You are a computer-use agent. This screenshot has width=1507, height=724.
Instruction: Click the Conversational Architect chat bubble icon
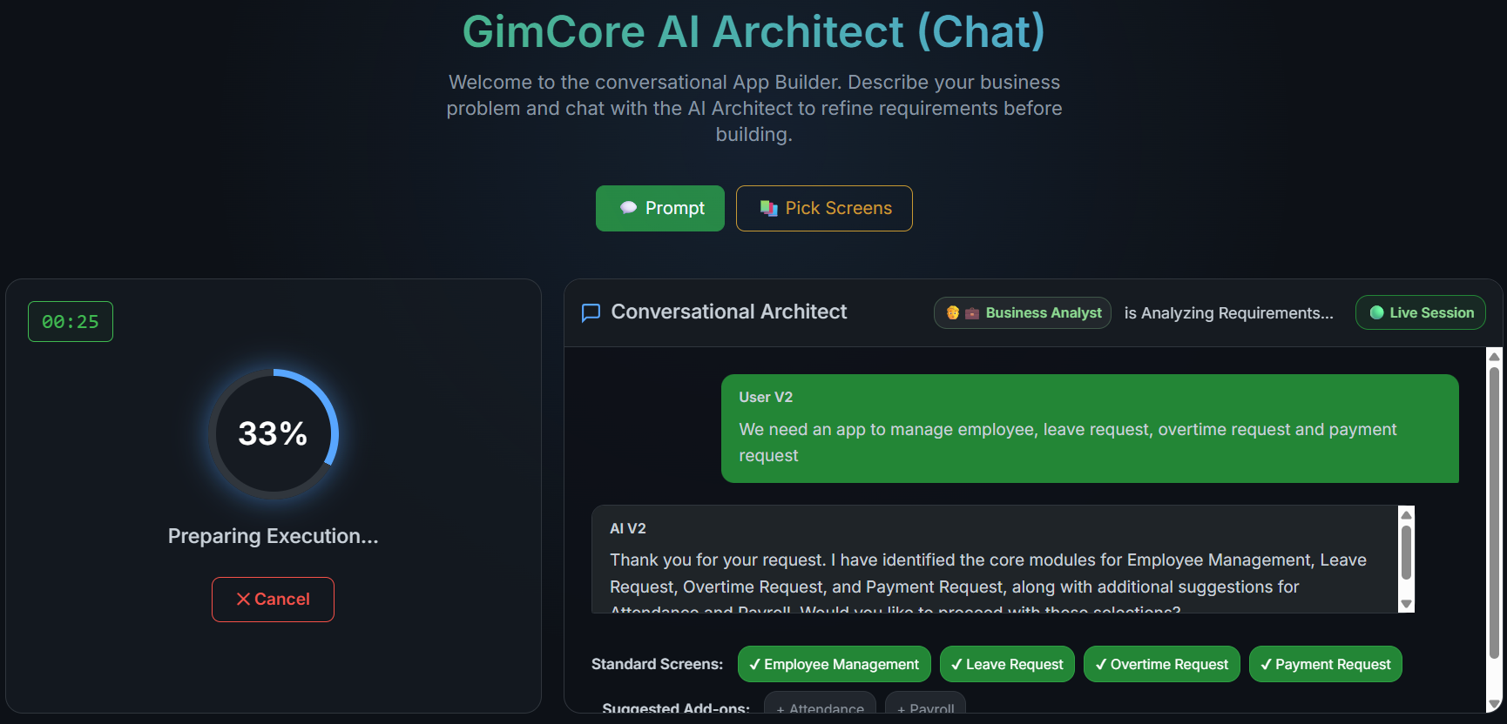click(x=591, y=312)
